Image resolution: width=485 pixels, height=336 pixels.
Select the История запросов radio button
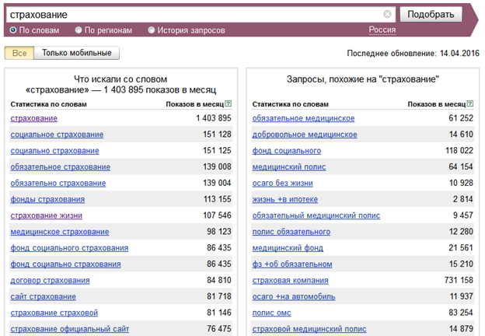pos(152,30)
